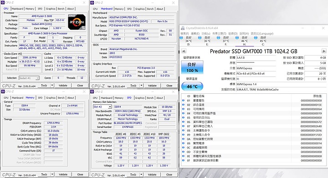Viewport: 328px width, 178px height.
Task: Click the Module Manuf. value Crucial Technology
Action: [x=128, y=115]
